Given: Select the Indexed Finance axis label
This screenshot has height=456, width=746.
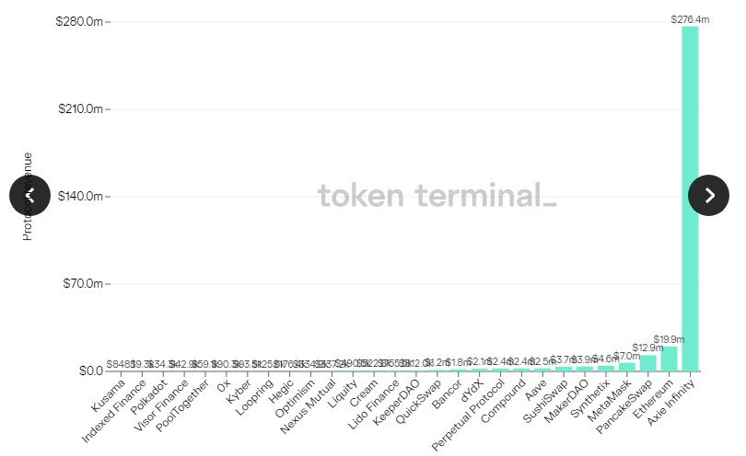Looking at the screenshot, I should (x=114, y=408).
